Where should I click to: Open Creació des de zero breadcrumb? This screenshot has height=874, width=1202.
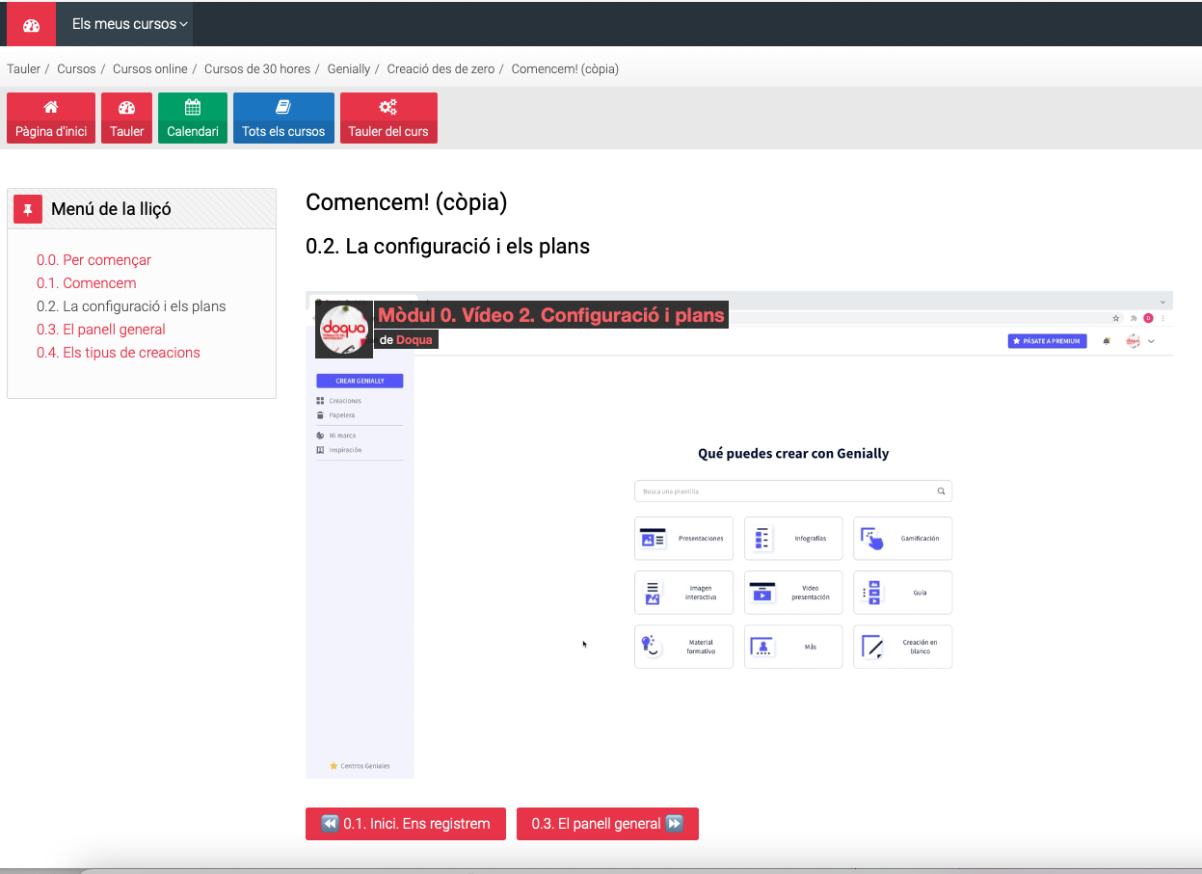point(441,69)
